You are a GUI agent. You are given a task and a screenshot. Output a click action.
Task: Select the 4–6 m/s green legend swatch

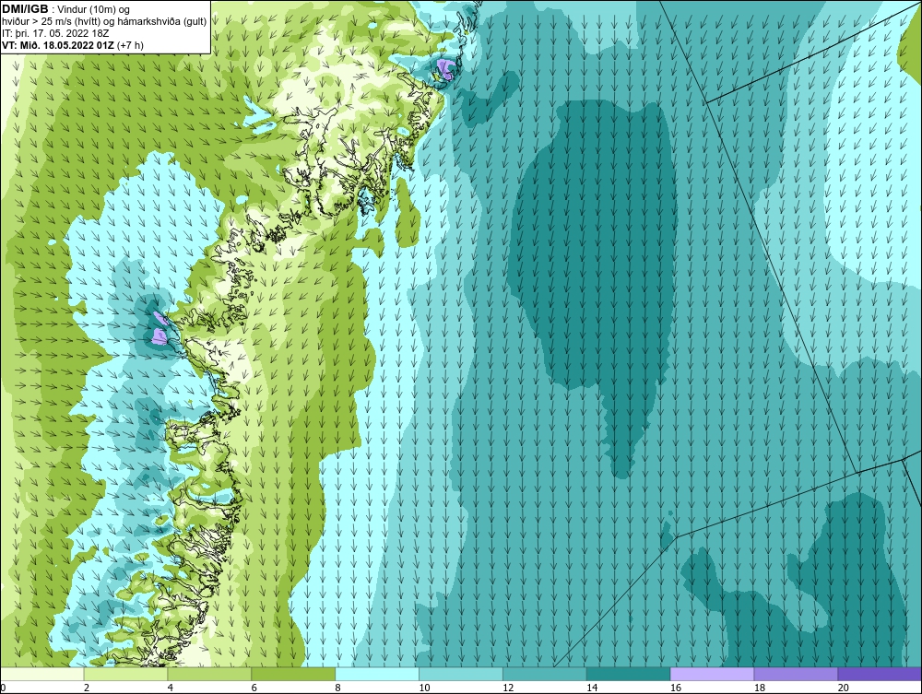pyautogui.click(x=209, y=674)
